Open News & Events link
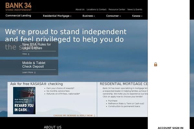Screen dimensions: 194x129 tap(135, 9)
